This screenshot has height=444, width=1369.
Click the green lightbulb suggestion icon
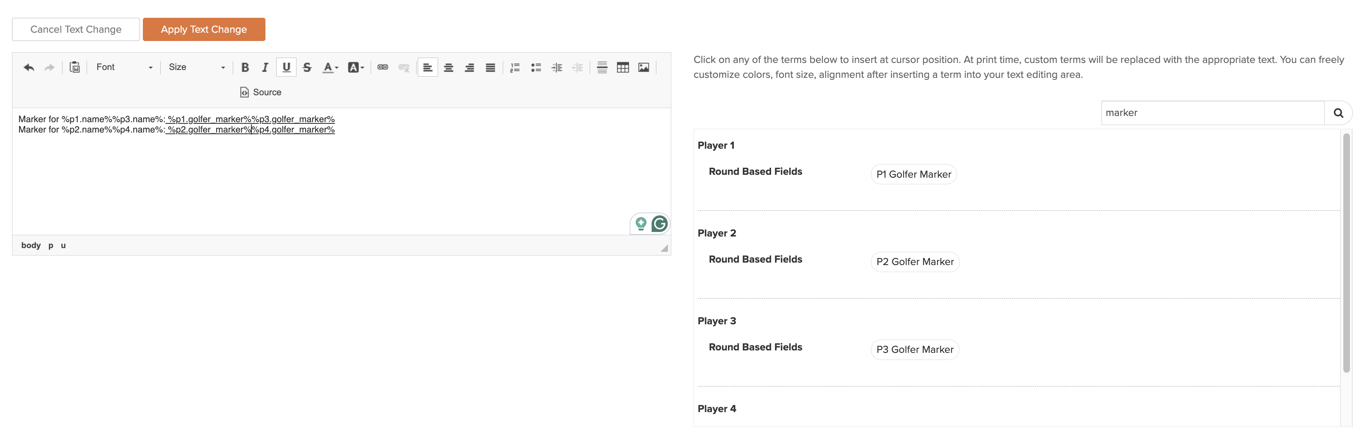(641, 224)
